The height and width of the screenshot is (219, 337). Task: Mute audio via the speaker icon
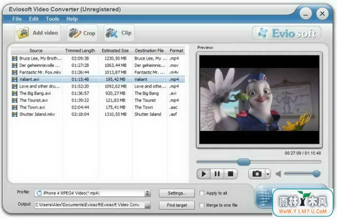278,174
